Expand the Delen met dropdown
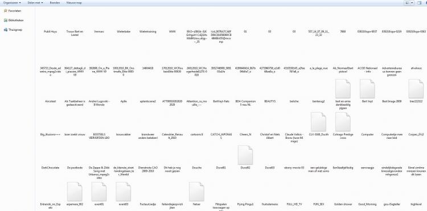 pyautogui.click(x=35, y=3)
